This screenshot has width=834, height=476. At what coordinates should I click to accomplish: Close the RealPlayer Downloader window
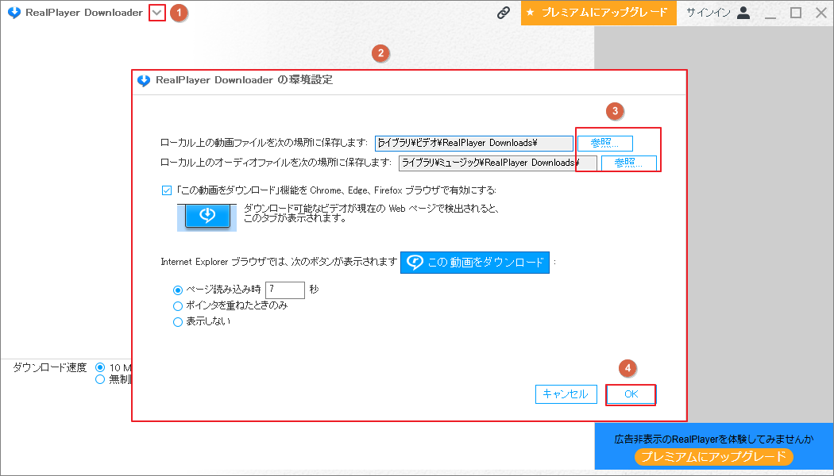point(821,13)
